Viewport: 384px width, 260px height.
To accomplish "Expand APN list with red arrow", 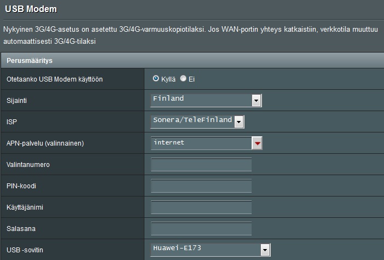I will 257,144.
